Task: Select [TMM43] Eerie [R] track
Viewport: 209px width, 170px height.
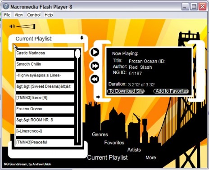Action: coord(45,98)
